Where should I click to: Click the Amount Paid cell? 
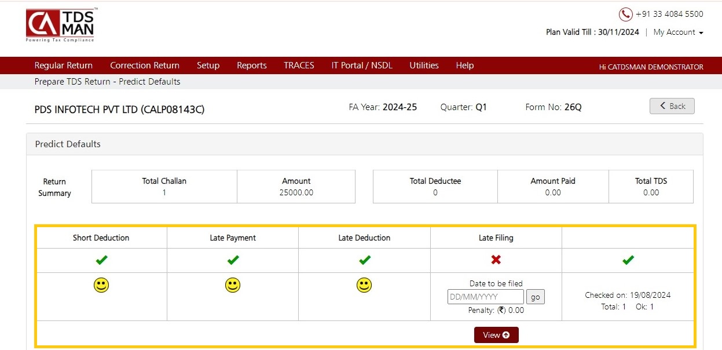[553, 187]
